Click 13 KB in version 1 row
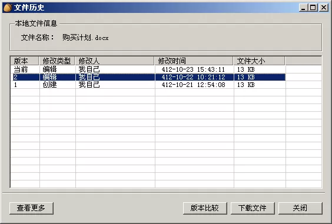The height and width of the screenshot is (224, 332). pos(246,85)
